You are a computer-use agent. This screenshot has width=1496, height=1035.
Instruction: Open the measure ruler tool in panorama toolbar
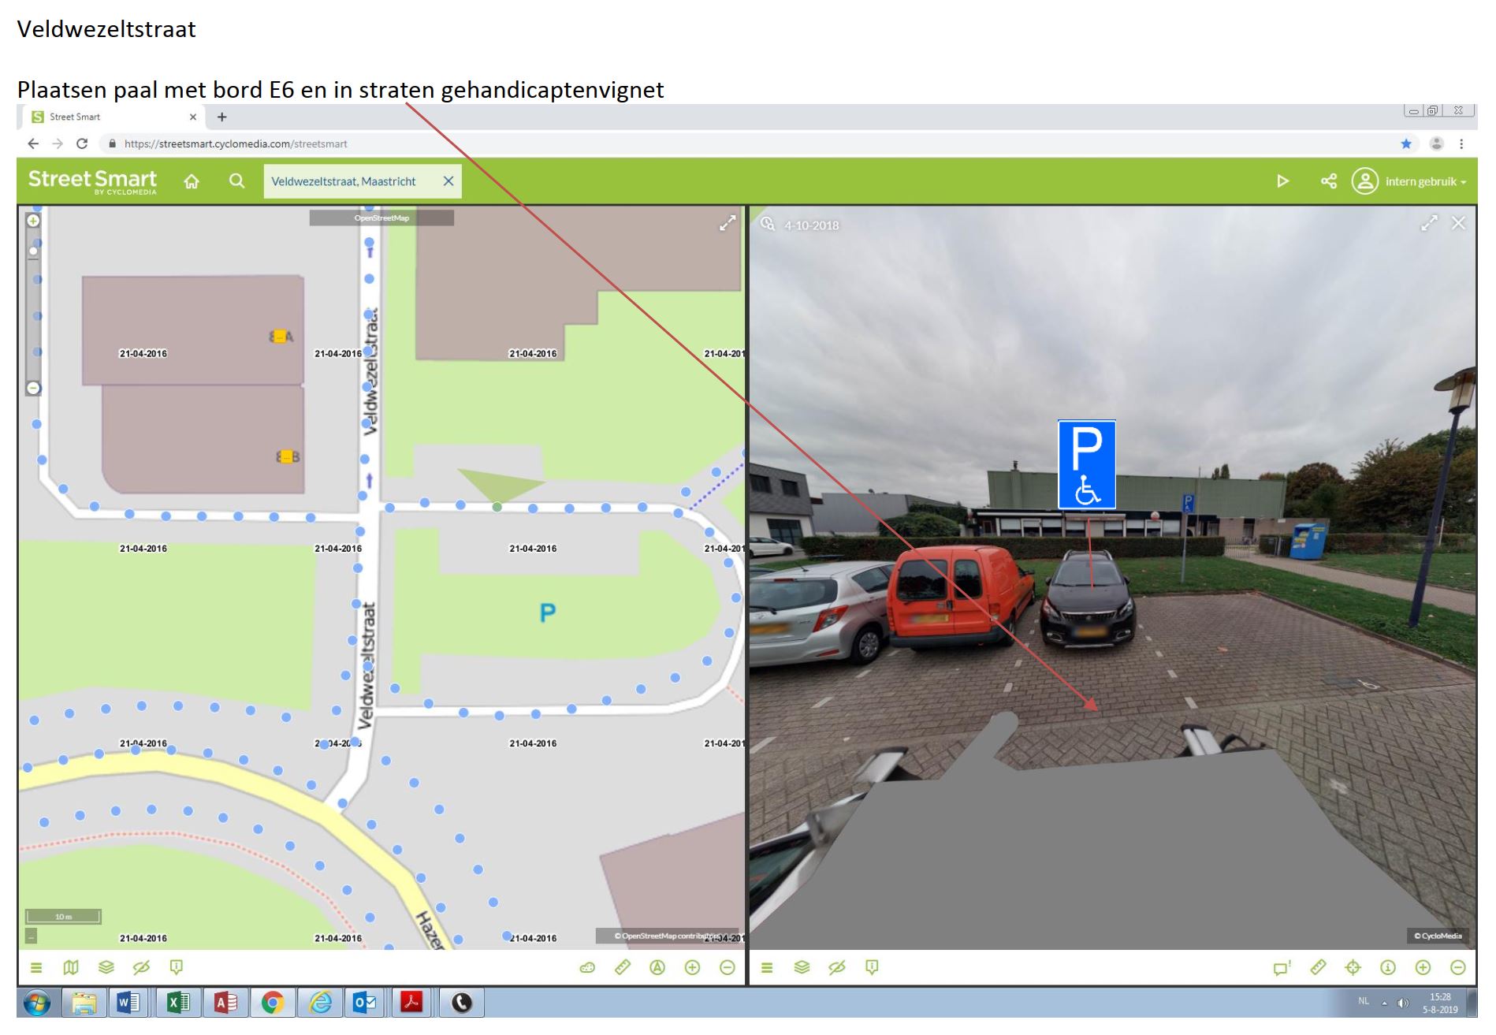pyautogui.click(x=1318, y=967)
